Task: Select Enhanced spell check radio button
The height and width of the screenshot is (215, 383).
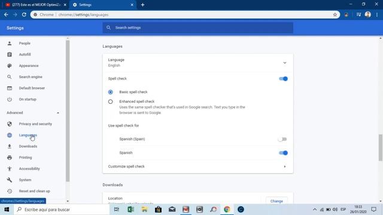Action: point(110,102)
